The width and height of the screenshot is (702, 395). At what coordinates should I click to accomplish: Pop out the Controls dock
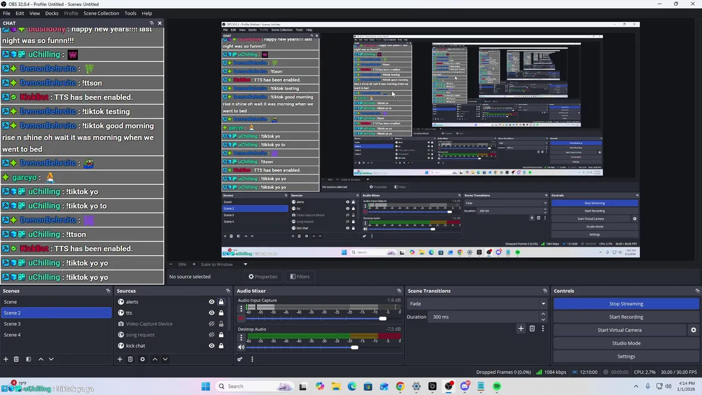[698, 291]
